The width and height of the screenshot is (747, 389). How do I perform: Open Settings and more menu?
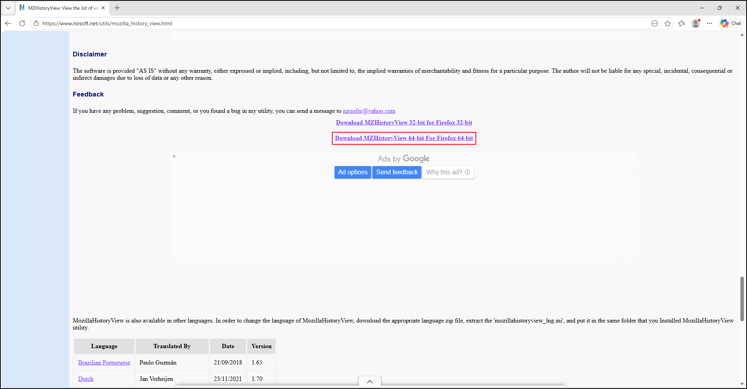point(710,23)
